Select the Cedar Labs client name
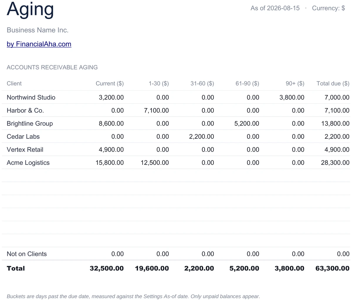The width and height of the screenshot is (352, 301). 23,137
